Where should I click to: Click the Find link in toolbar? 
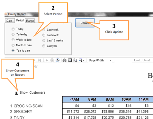click(137, 60)
